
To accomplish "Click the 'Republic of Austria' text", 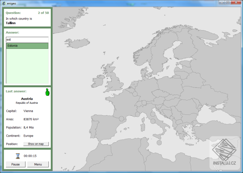I will [x=27, y=103].
